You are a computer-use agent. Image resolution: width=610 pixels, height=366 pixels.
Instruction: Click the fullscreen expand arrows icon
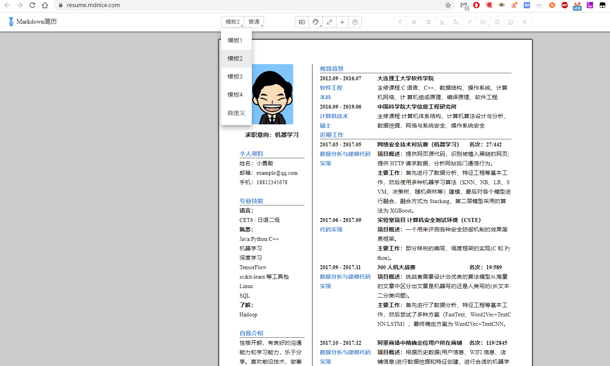click(329, 22)
